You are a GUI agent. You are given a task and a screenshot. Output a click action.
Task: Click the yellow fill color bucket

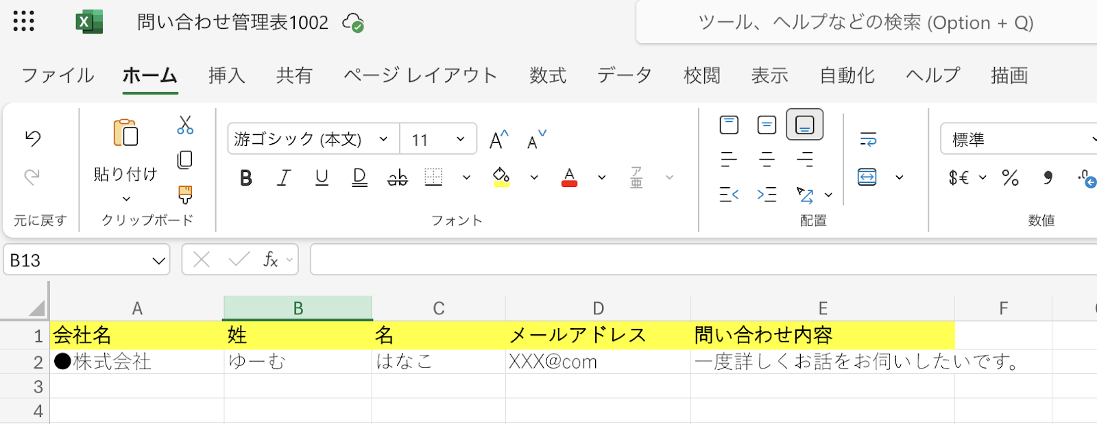(501, 177)
